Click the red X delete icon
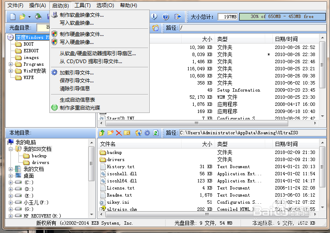Image resolution: width=330 pixels, height=233 pixels. pos(119,133)
